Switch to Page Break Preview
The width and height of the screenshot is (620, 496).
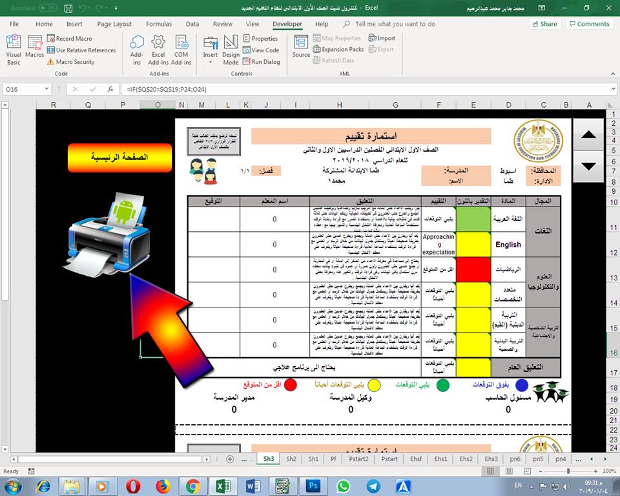point(527,471)
